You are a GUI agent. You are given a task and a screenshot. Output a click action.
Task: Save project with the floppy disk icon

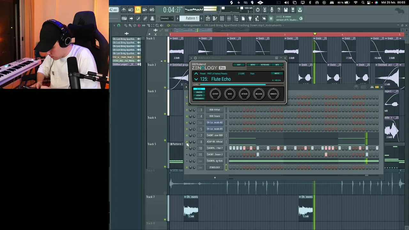[x=286, y=10]
